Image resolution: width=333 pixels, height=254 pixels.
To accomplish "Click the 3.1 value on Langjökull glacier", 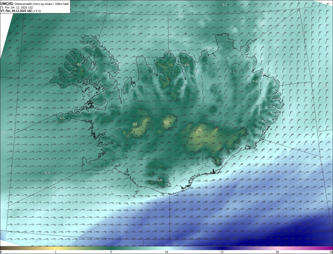I will tap(135, 124).
